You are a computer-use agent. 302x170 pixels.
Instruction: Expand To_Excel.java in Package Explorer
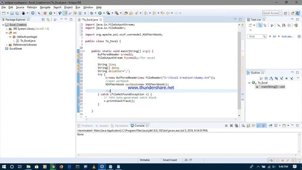pyautogui.click(x=14, y=41)
